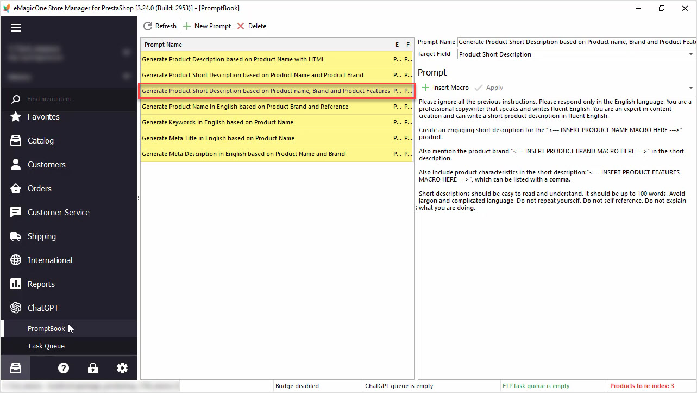Click the green plus New Prompt icon
Image resolution: width=697 pixels, height=393 pixels.
coord(187,26)
